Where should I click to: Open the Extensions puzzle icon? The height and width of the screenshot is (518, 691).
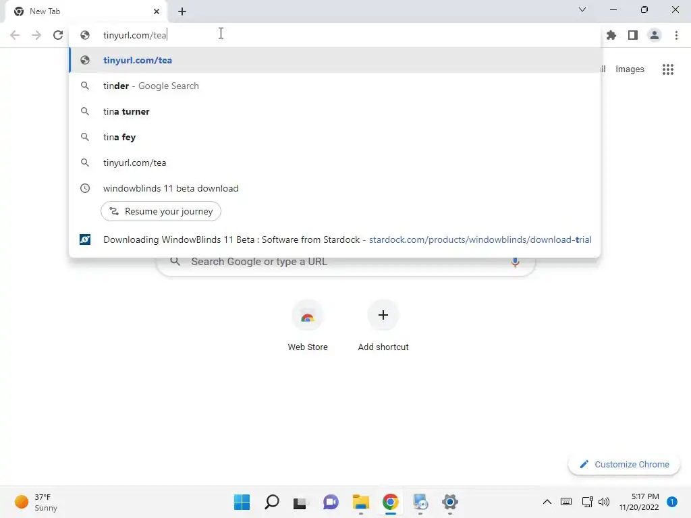coord(611,35)
